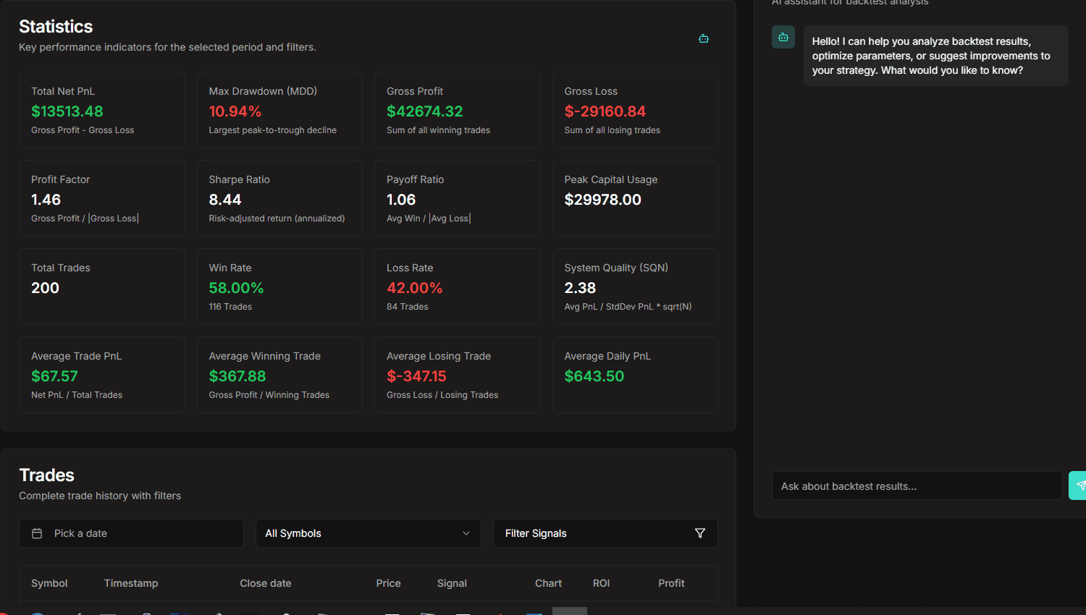Open the All Symbols dropdown

(x=368, y=533)
